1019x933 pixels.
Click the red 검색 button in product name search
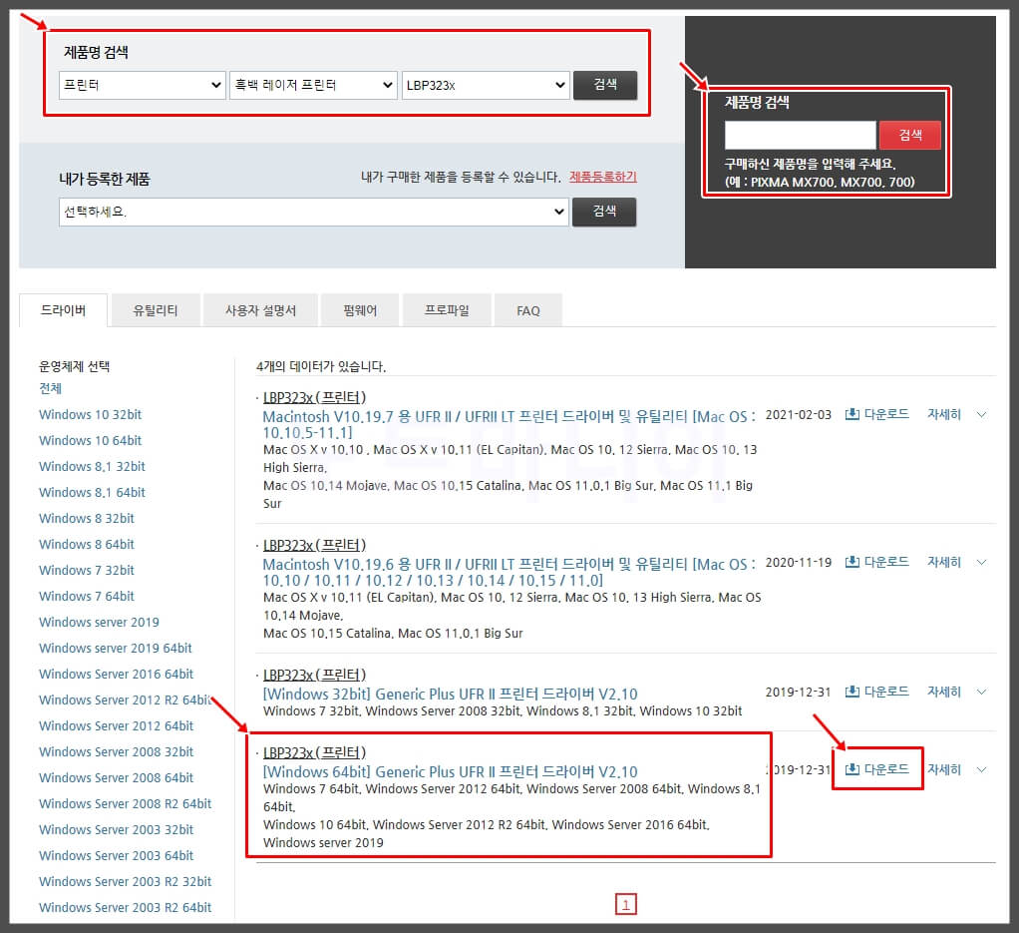908,135
